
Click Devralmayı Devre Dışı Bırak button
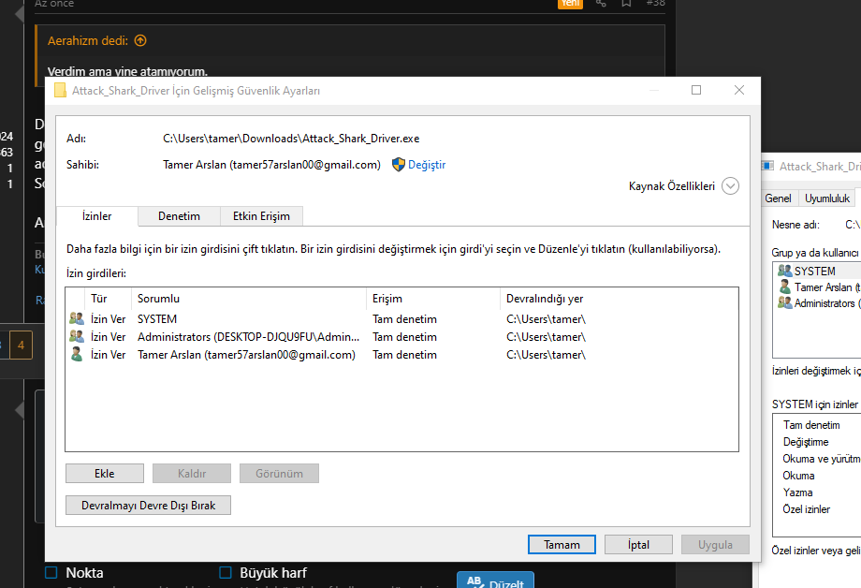tap(148, 506)
